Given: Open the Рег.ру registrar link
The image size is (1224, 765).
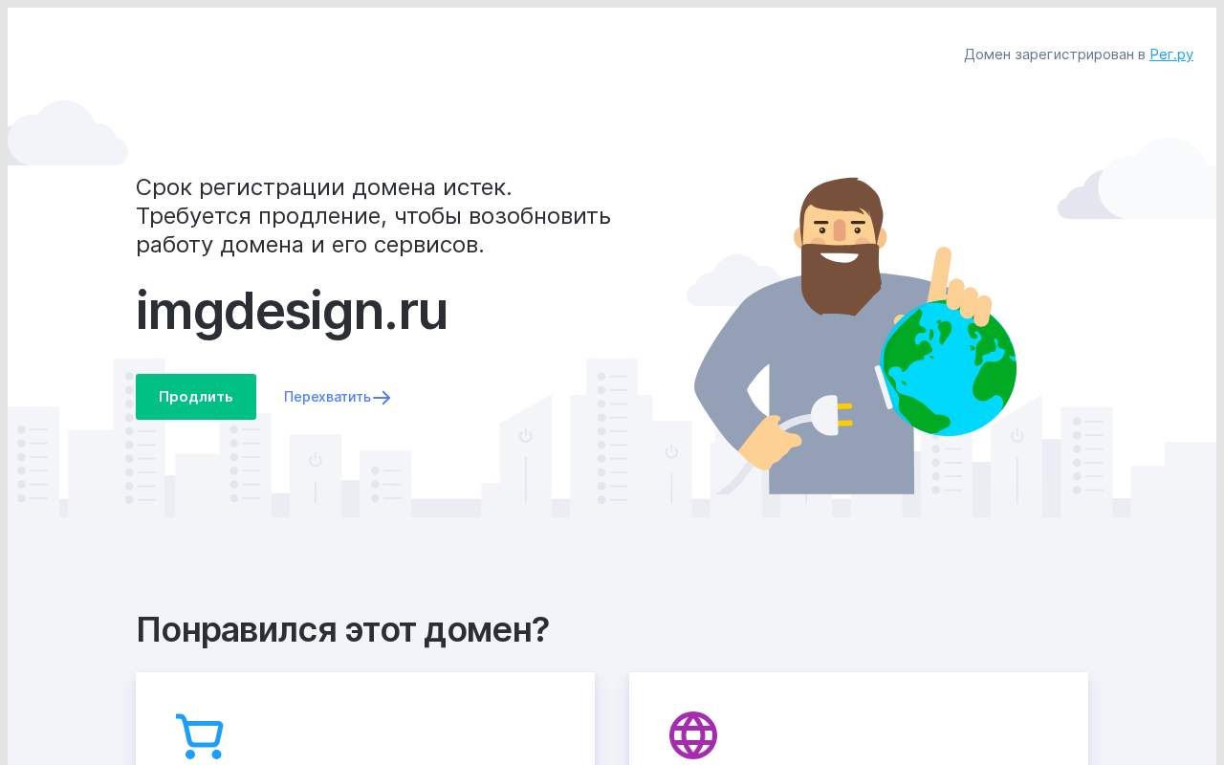Looking at the screenshot, I should [1171, 55].
